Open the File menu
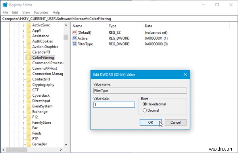 pos(5,12)
